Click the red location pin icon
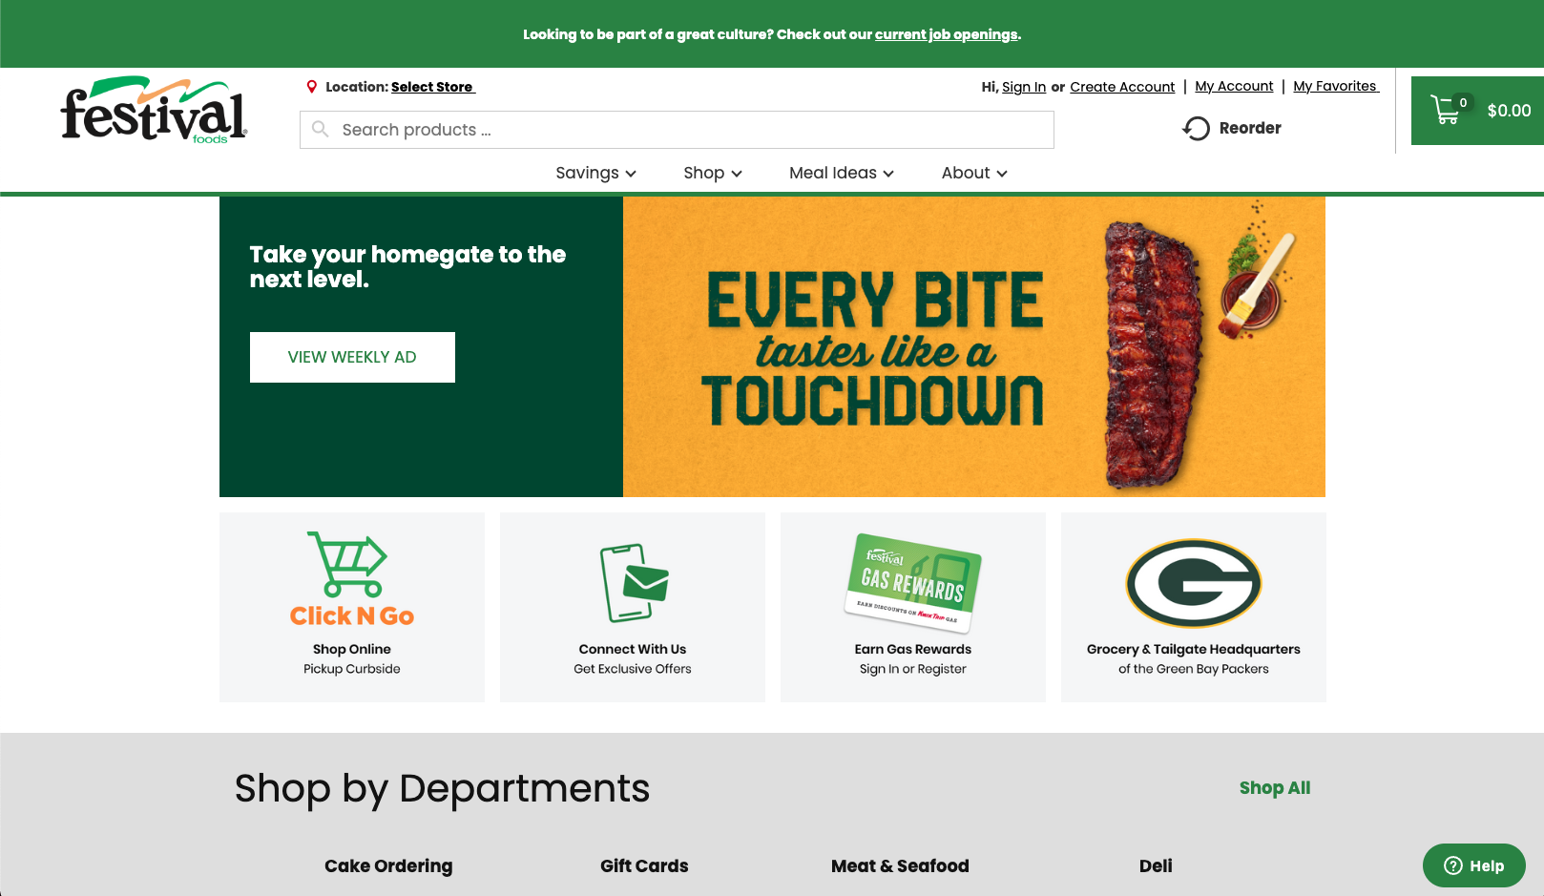The width and height of the screenshot is (1544, 896). 311,87
